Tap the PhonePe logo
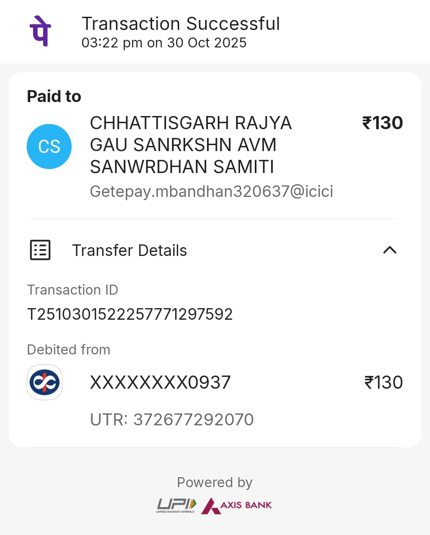This screenshot has width=430, height=535. pos(40,31)
